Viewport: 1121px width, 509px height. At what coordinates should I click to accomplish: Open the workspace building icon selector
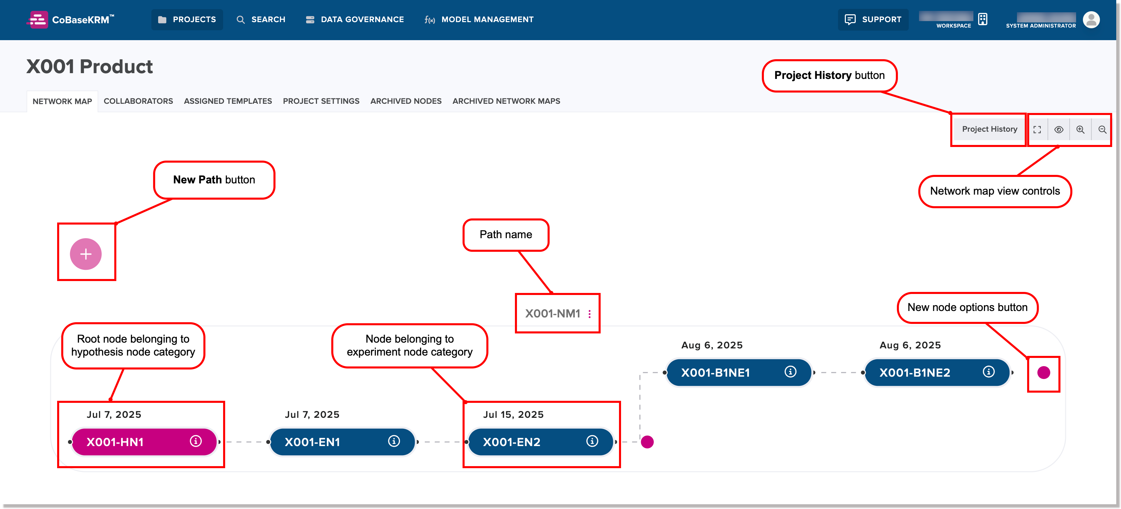click(x=982, y=19)
